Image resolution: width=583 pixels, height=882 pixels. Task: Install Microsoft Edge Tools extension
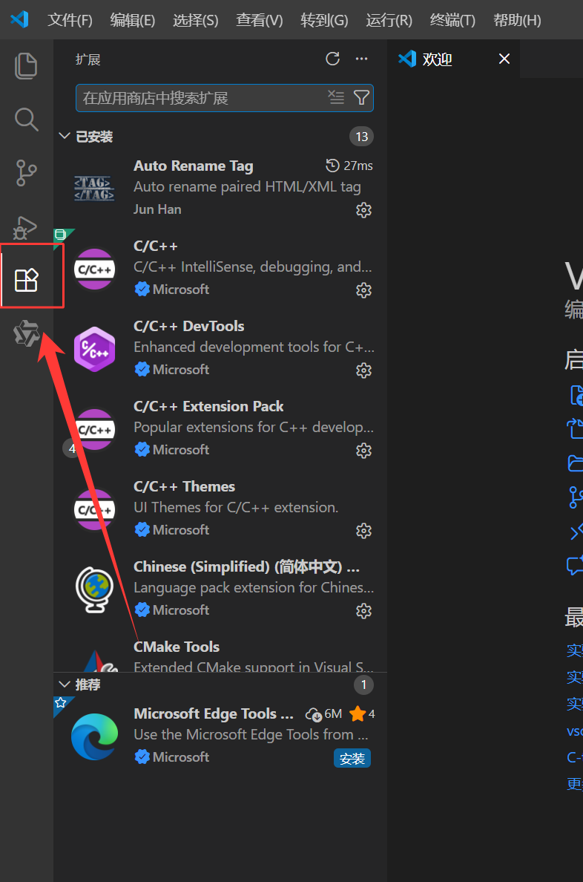point(352,758)
